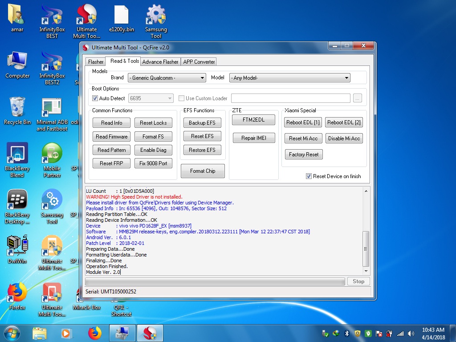Click the Read Pattern button
Image resolution: width=456 pixels, height=342 pixels.
point(112,150)
